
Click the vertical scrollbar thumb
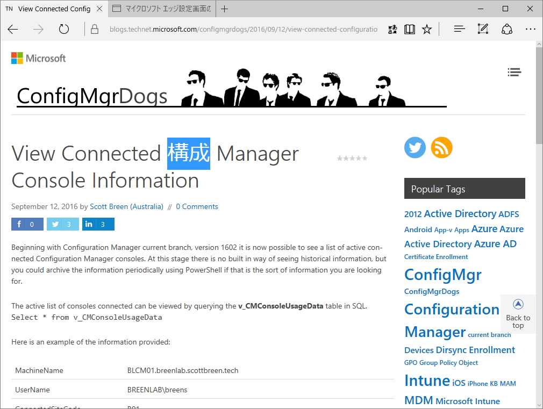pyautogui.click(x=539, y=96)
